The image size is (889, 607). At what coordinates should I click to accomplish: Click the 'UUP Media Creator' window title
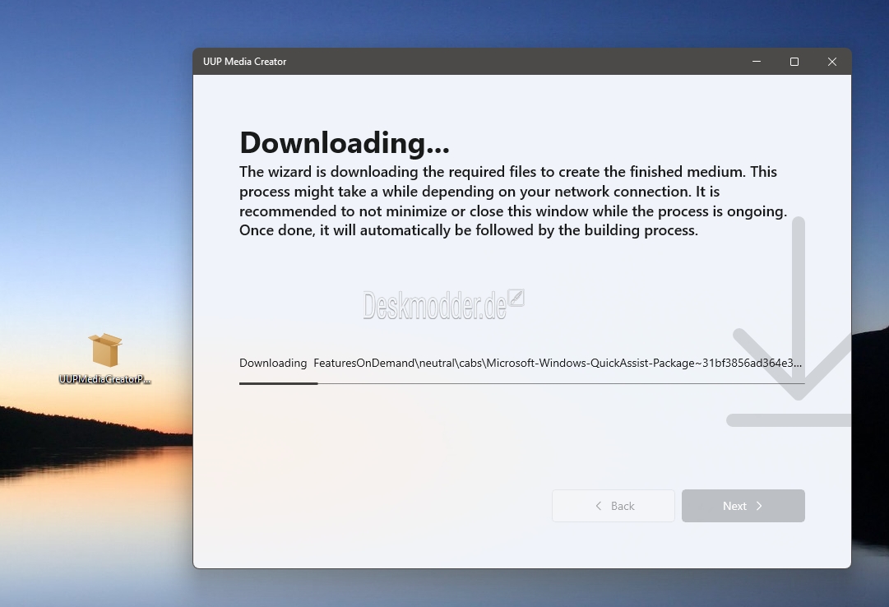tap(244, 61)
